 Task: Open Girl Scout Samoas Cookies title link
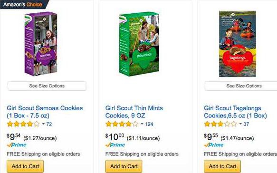[x=45, y=112]
